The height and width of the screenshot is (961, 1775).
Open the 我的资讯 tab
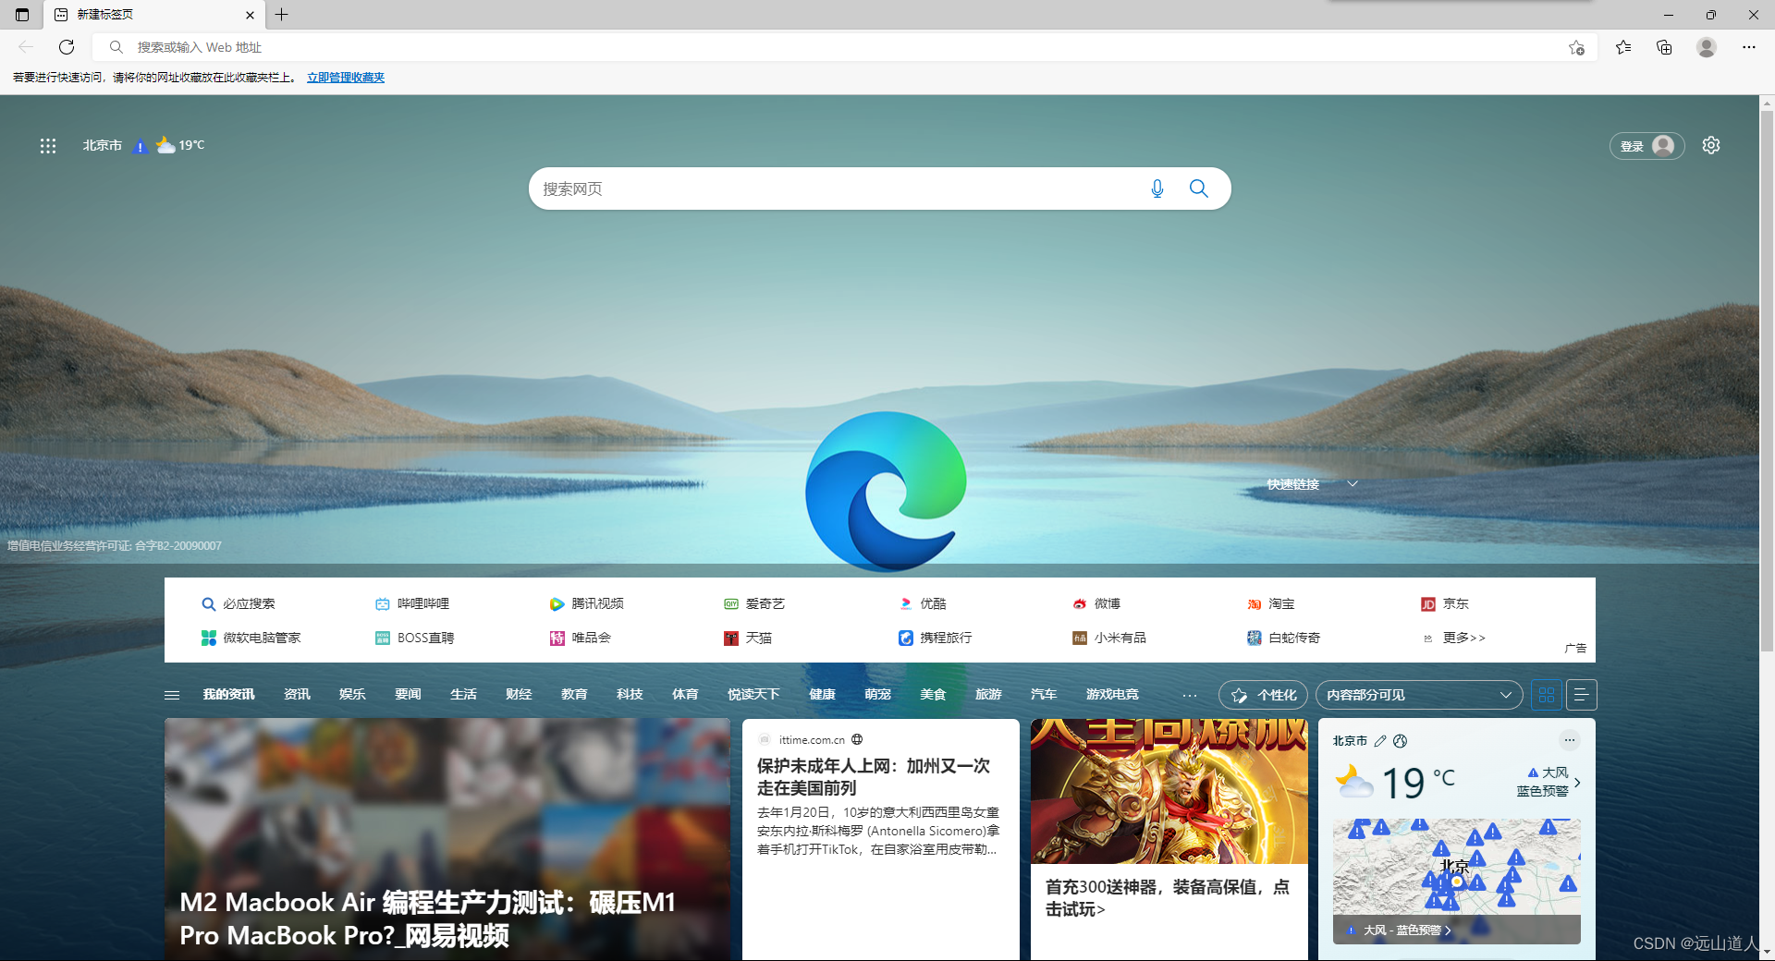coord(228,695)
